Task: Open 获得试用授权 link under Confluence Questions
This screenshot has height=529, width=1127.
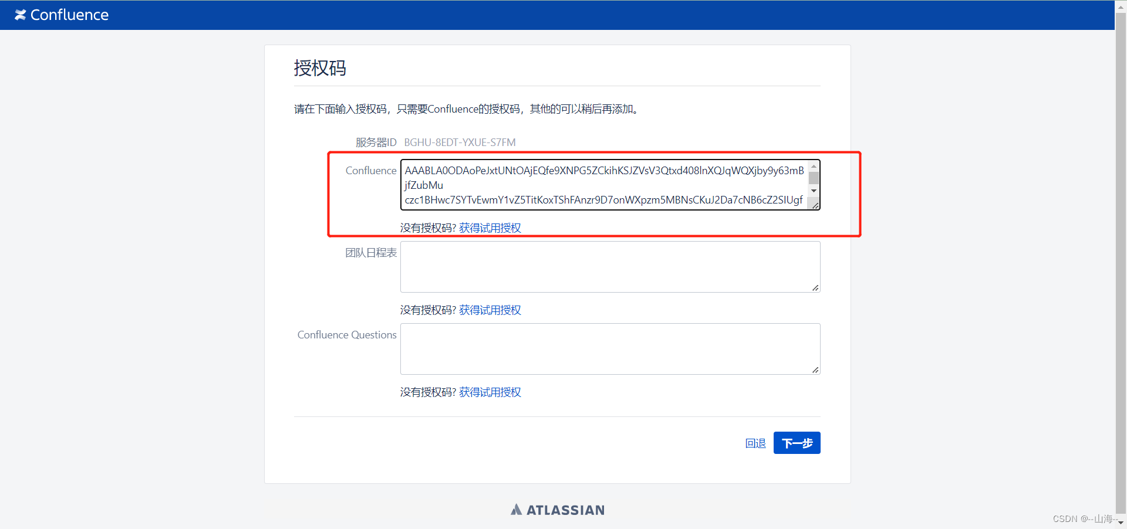Action: [x=490, y=392]
